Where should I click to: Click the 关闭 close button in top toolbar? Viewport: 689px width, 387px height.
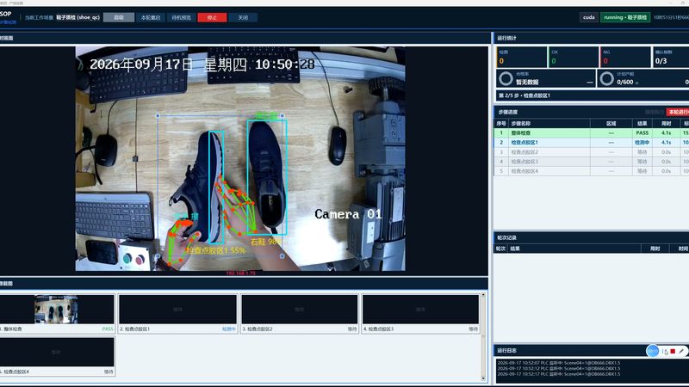(x=243, y=17)
